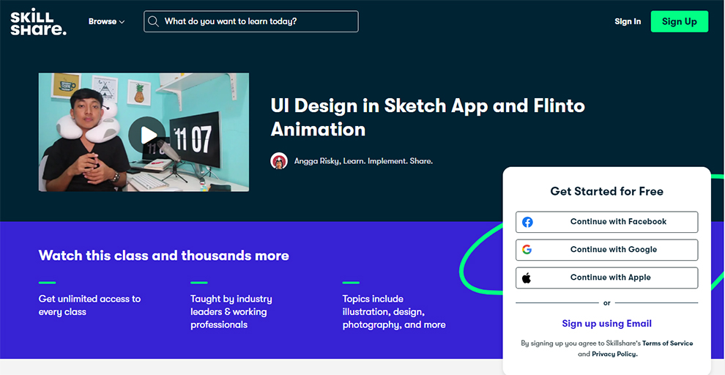
Task: Open the class video thumbnail
Action: point(144,133)
